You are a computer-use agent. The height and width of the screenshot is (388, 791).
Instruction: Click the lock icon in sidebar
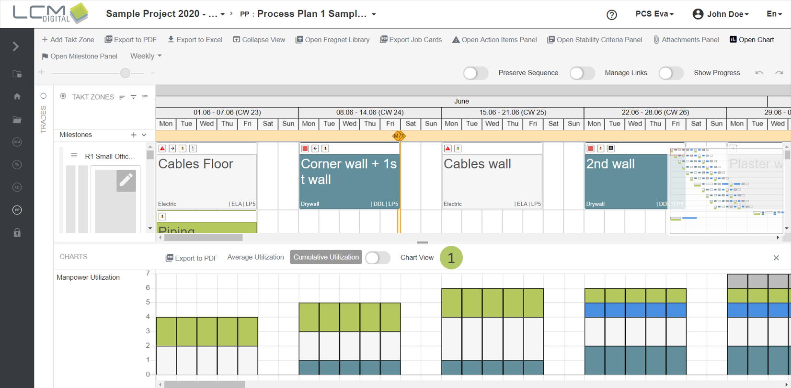point(17,233)
